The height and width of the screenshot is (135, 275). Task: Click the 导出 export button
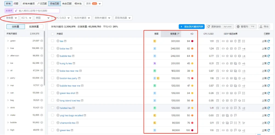264,27
